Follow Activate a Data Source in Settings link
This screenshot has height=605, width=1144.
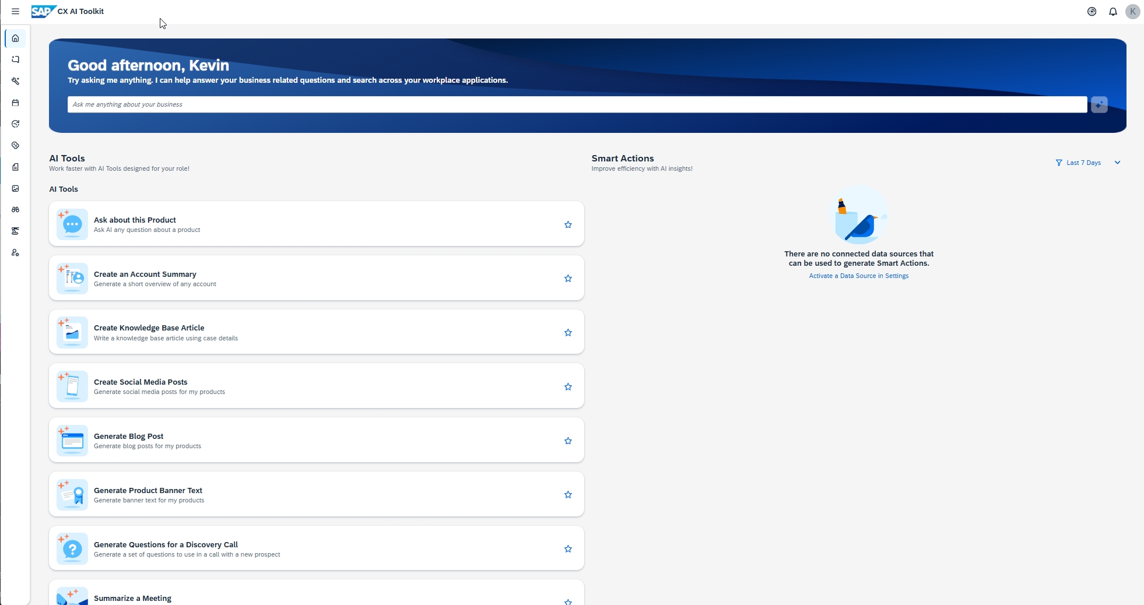tap(858, 276)
